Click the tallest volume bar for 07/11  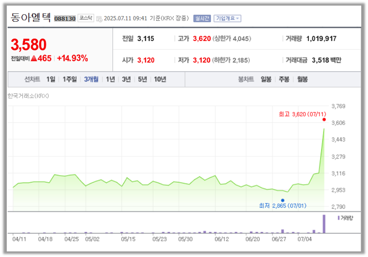click(324, 224)
